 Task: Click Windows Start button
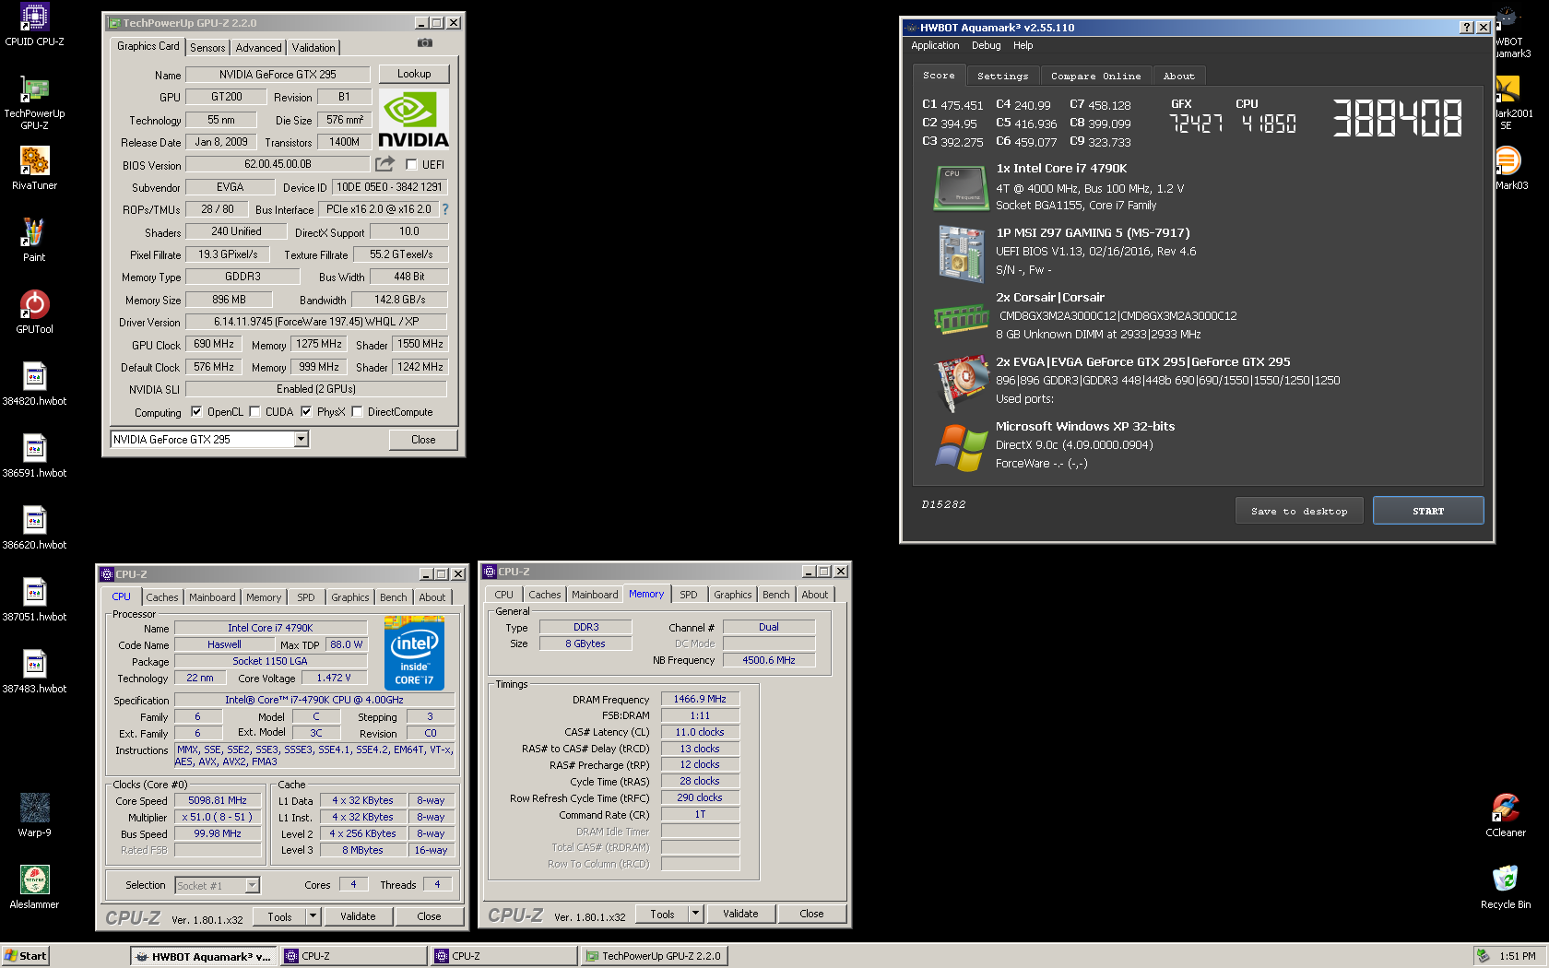point(25,956)
